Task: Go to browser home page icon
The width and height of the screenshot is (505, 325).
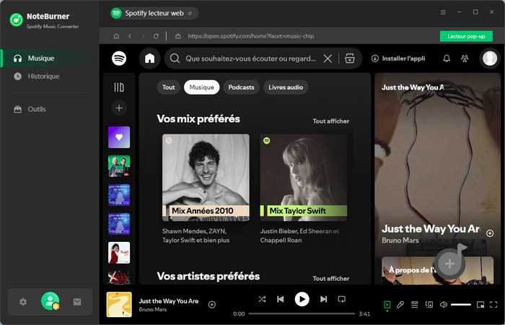Action: [116, 36]
